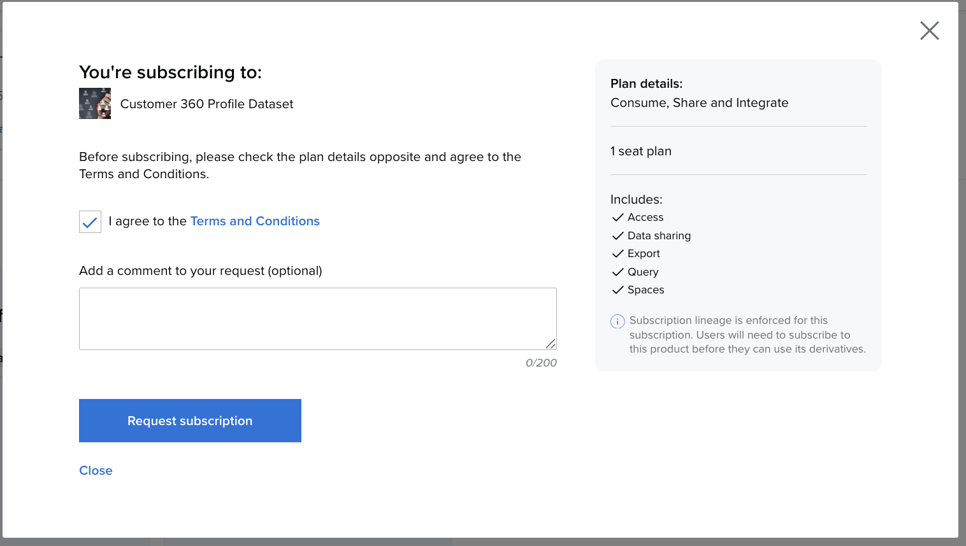This screenshot has height=546, width=966.
Task: Click the 0/200 character counter
Action: [x=541, y=363]
